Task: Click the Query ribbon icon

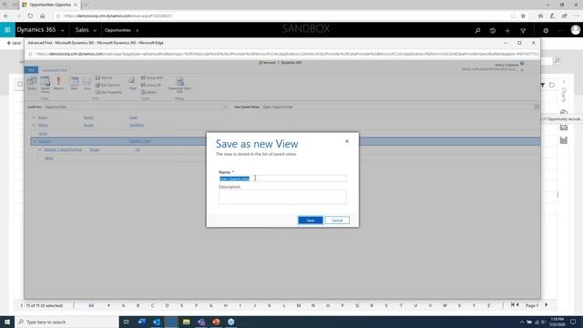Action: (x=32, y=83)
